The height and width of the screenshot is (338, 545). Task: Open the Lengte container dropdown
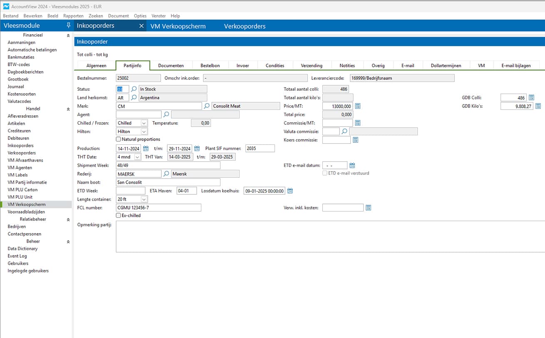click(144, 199)
